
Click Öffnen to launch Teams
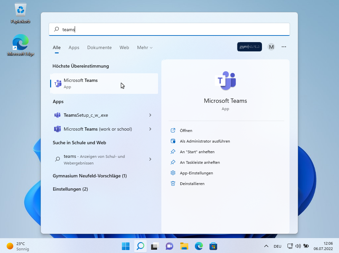[186, 131]
